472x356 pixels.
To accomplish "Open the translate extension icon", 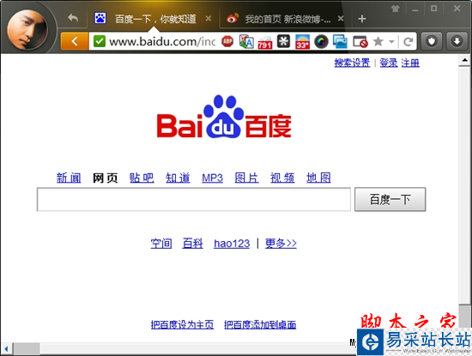I will 246,41.
